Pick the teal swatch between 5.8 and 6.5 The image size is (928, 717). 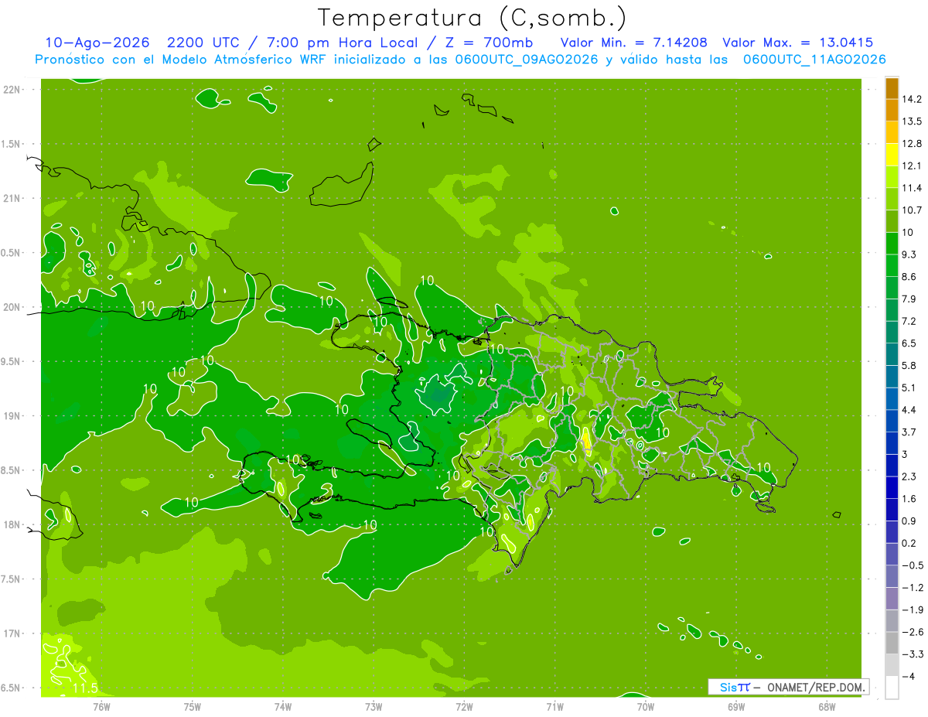click(892, 354)
